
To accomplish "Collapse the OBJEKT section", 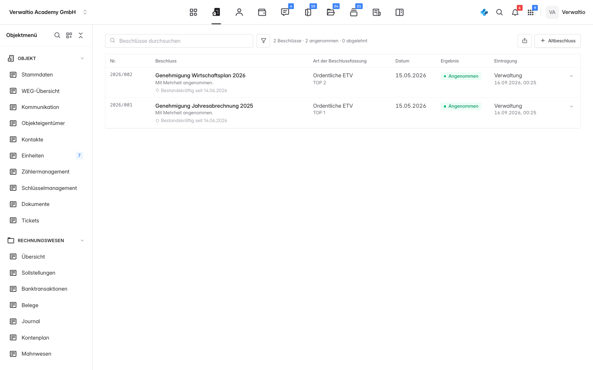I will (x=82, y=58).
